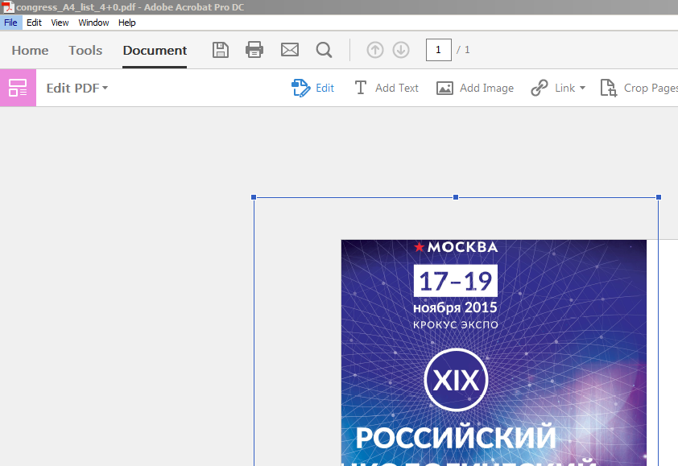The image size is (678, 466).
Task: Open the Help menu
Action: pos(127,23)
